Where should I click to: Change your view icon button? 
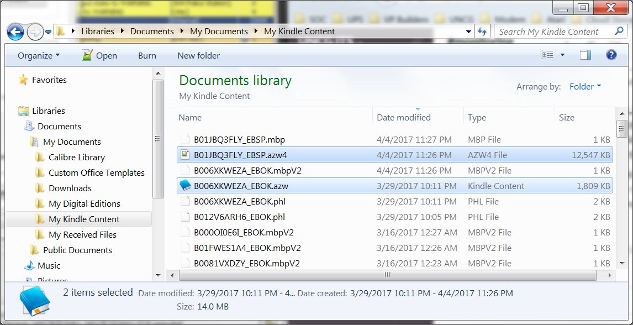[547, 55]
